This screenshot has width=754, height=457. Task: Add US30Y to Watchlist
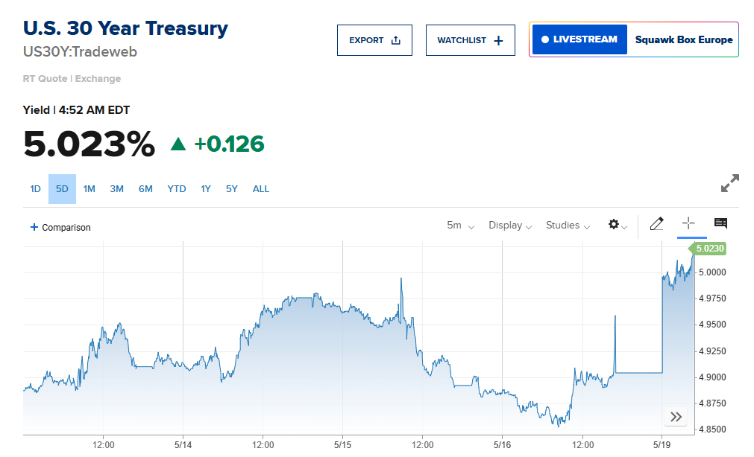pos(470,40)
